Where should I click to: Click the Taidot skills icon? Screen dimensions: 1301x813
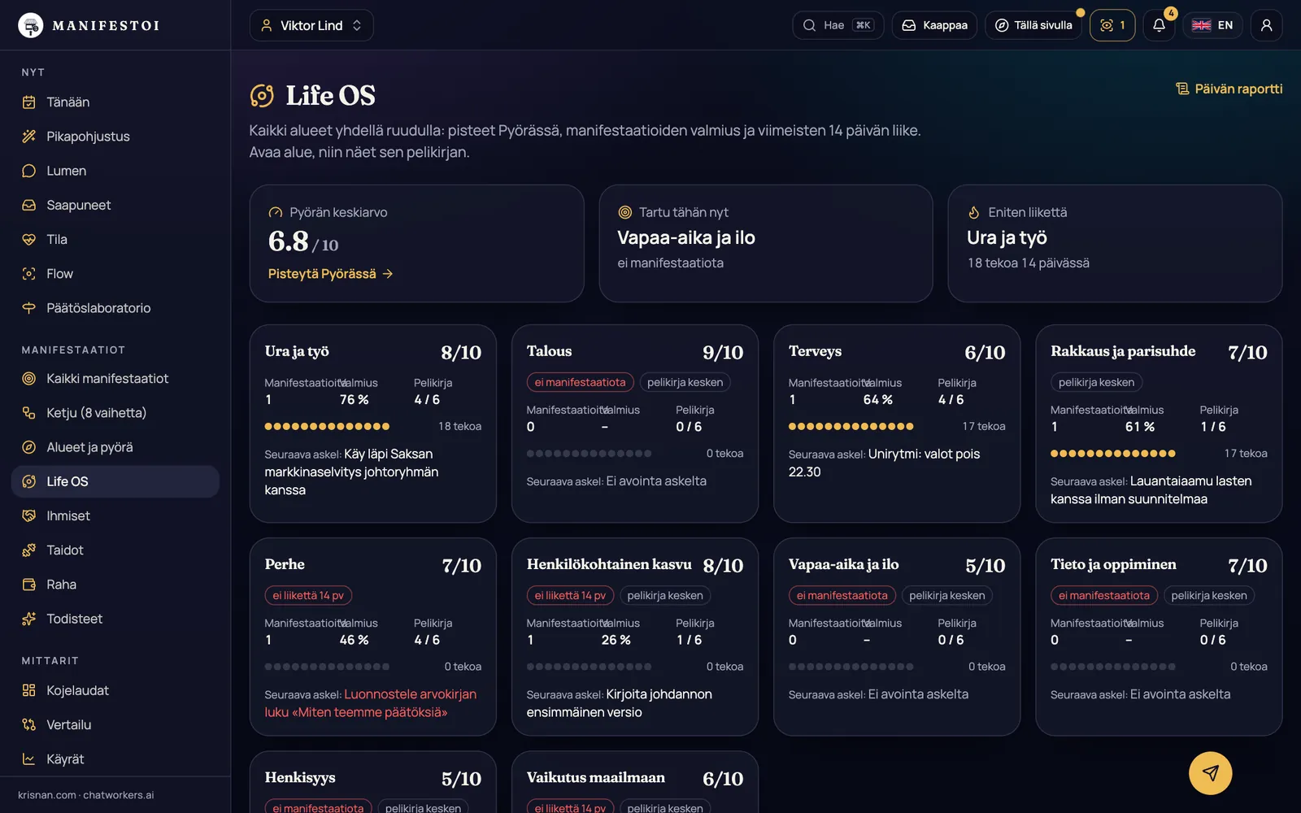coord(29,550)
